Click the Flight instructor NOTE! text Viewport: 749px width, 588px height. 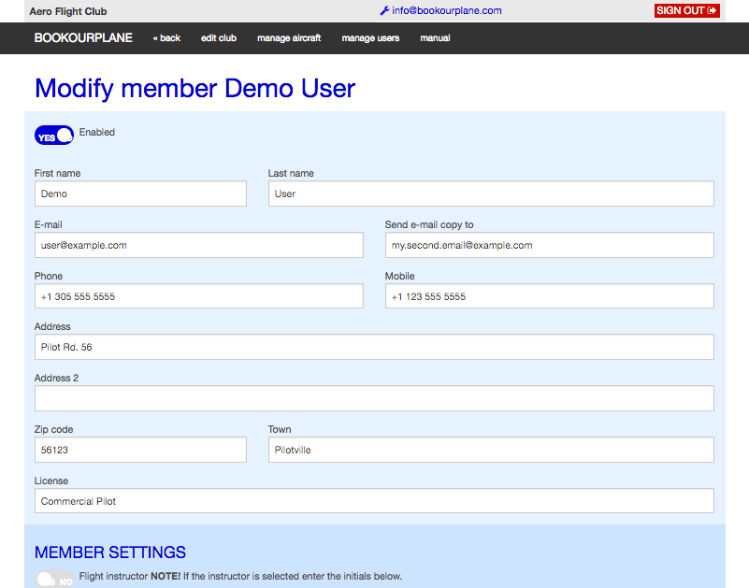coord(240,576)
